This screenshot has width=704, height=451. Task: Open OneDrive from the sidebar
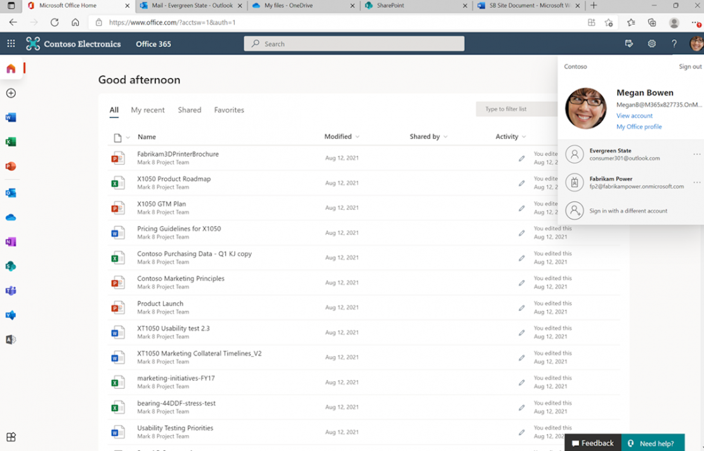click(10, 217)
